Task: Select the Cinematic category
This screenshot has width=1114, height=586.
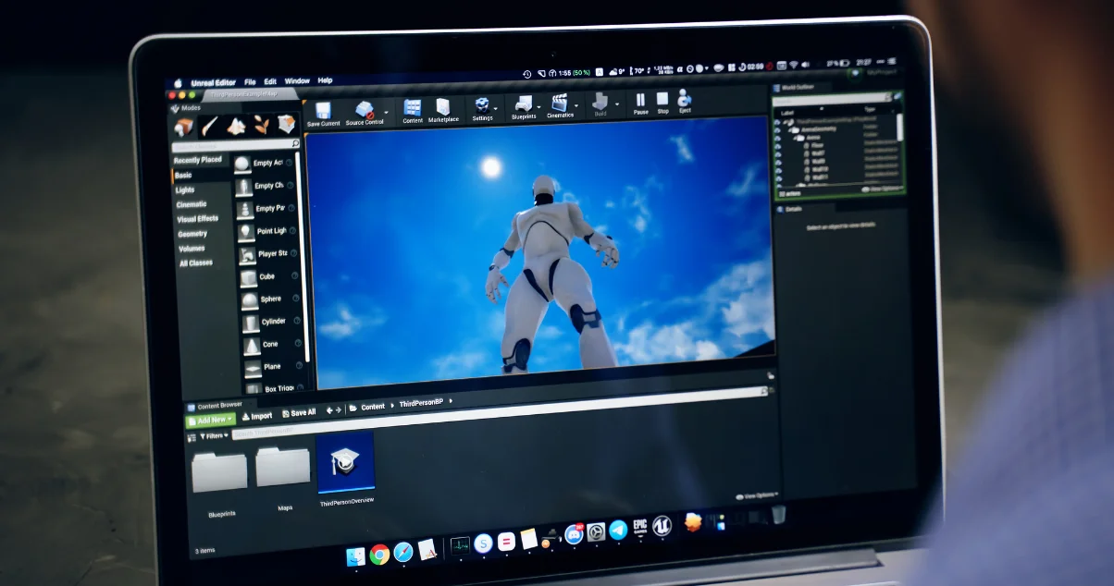Action: point(192,204)
